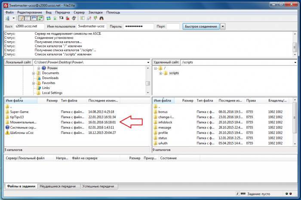301x200 pixels.
Task: Toggle directory comparison icon
Action: click(89, 18)
